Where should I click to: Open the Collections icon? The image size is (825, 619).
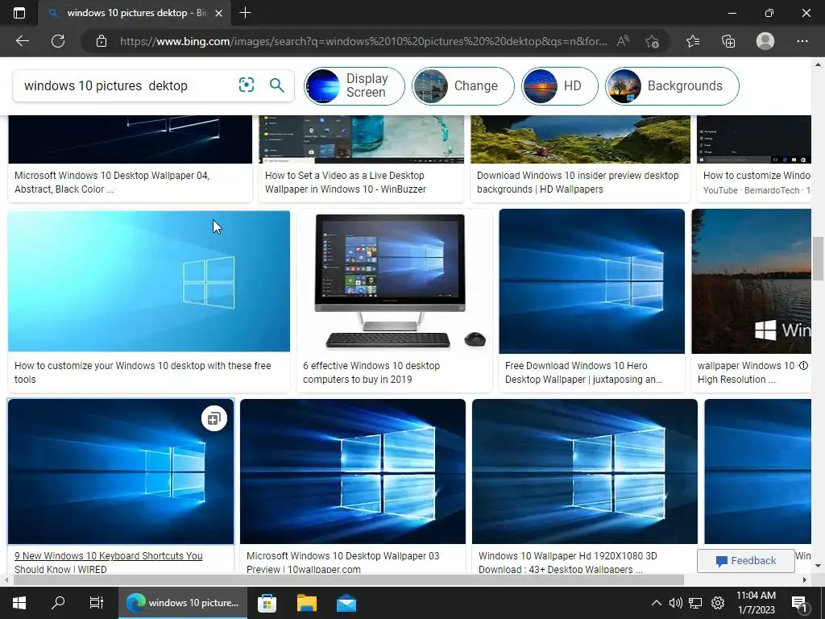tap(728, 41)
